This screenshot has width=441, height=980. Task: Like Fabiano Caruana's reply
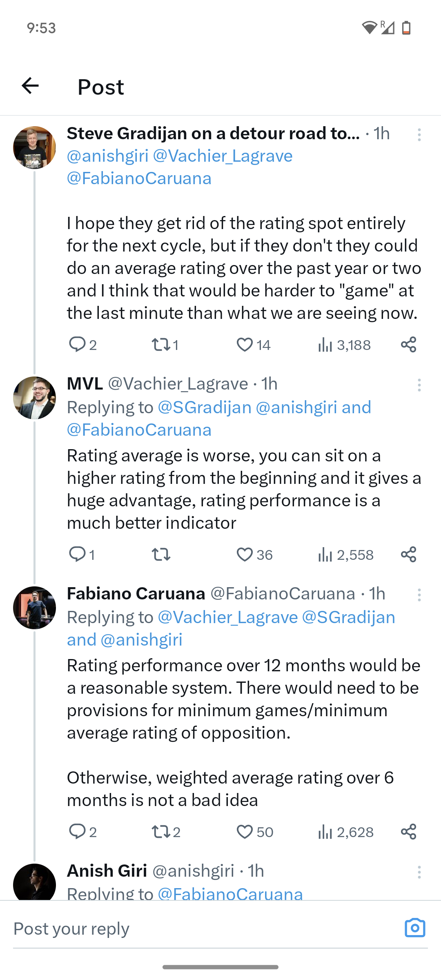245,832
